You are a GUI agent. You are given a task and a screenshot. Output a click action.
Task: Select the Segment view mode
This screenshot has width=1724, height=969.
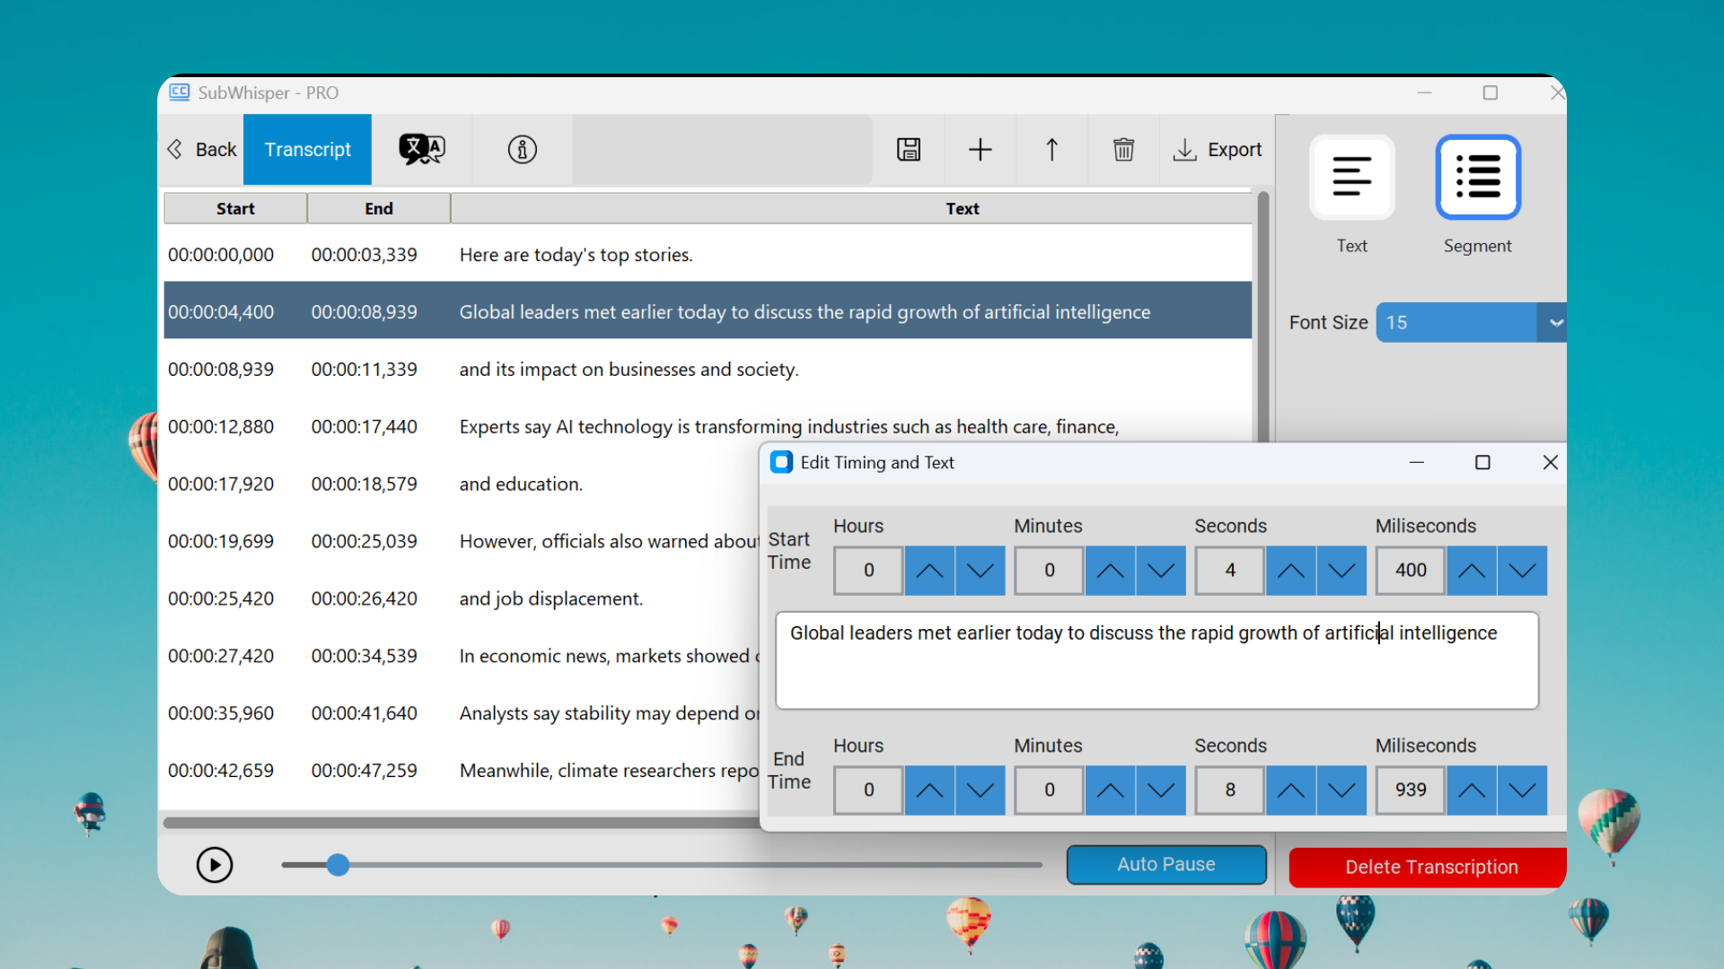pyautogui.click(x=1477, y=178)
